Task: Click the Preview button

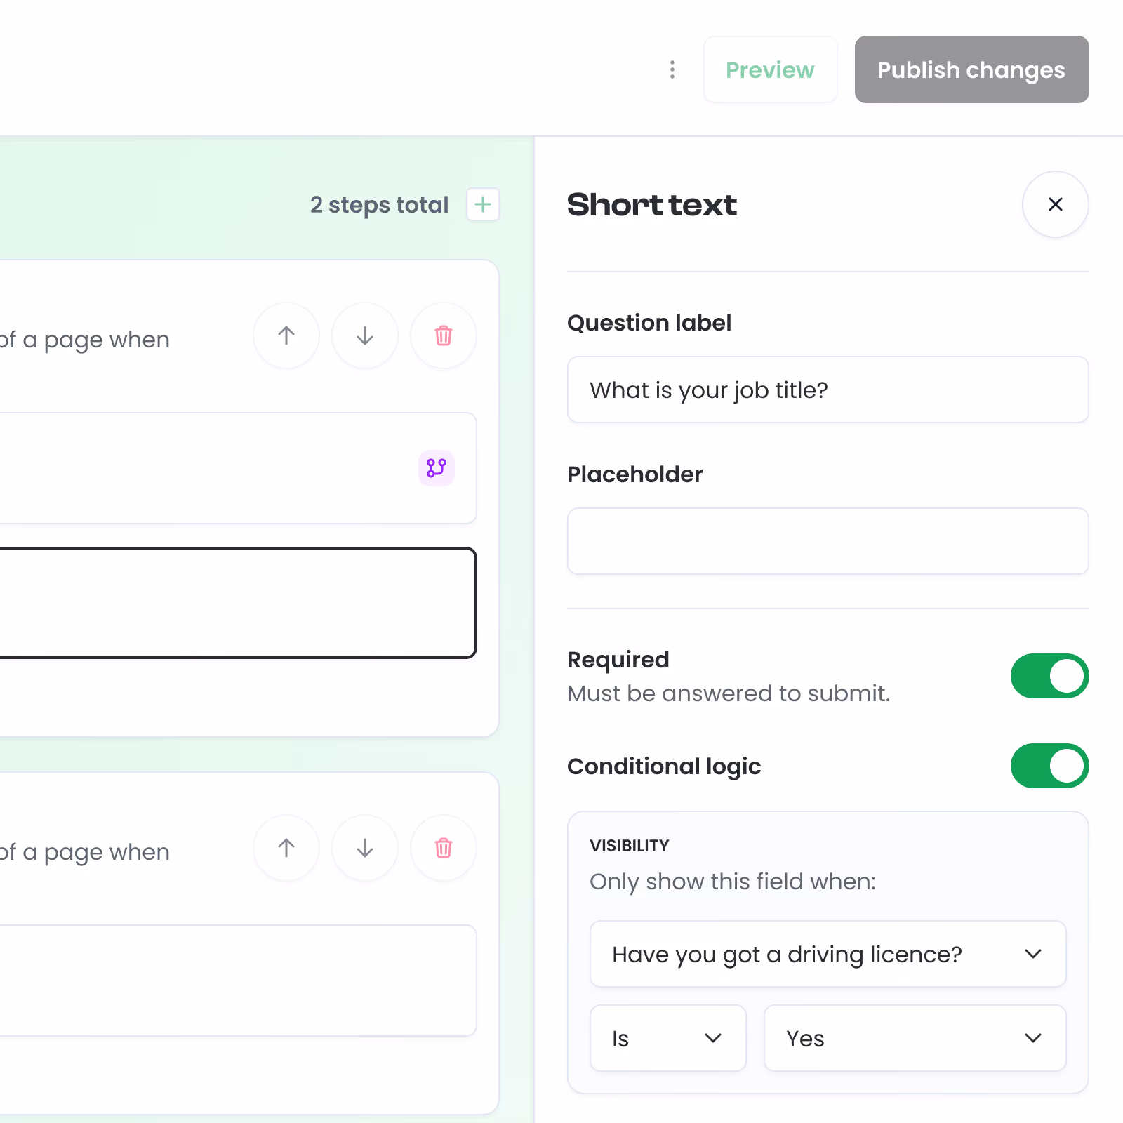Action: point(771,69)
